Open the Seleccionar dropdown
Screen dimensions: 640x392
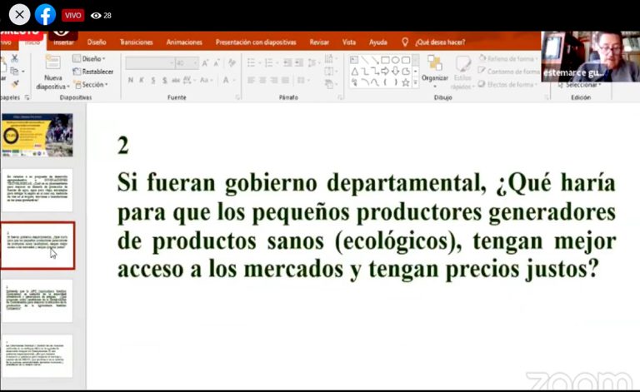580,85
